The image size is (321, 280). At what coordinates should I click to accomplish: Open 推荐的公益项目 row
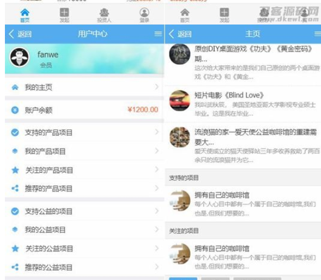84,267
